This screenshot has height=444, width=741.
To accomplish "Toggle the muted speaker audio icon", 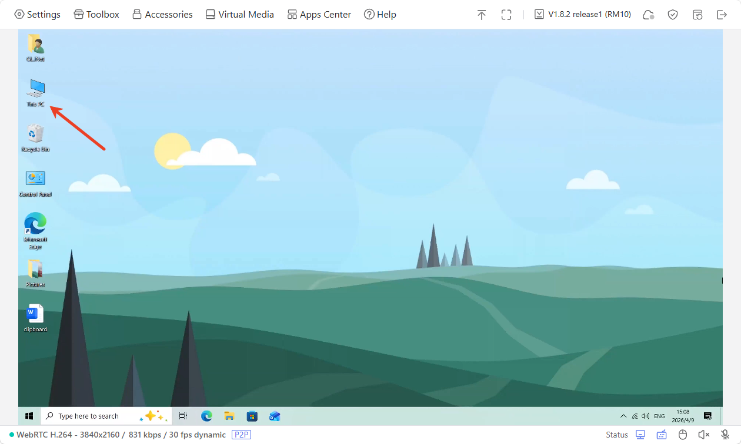I will tap(703, 435).
